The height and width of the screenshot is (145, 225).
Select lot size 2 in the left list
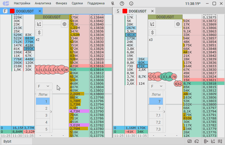click(43, 108)
